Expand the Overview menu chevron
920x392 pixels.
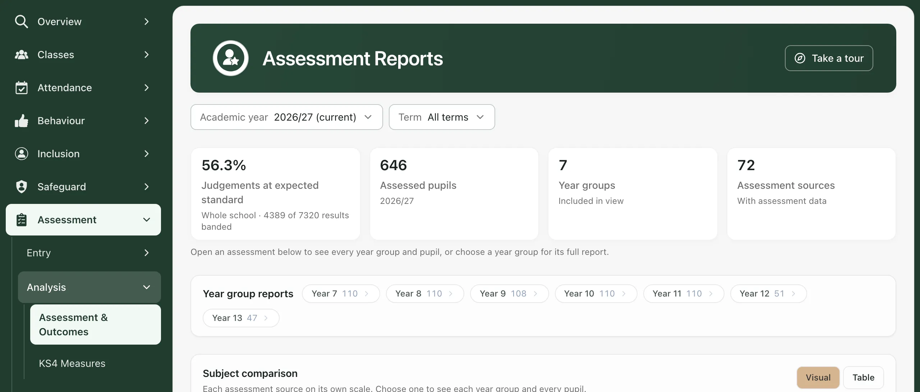(x=146, y=22)
